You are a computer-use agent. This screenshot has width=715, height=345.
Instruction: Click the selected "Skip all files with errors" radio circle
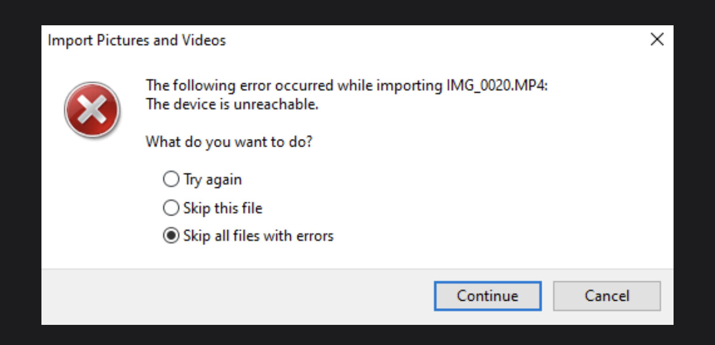click(x=171, y=236)
